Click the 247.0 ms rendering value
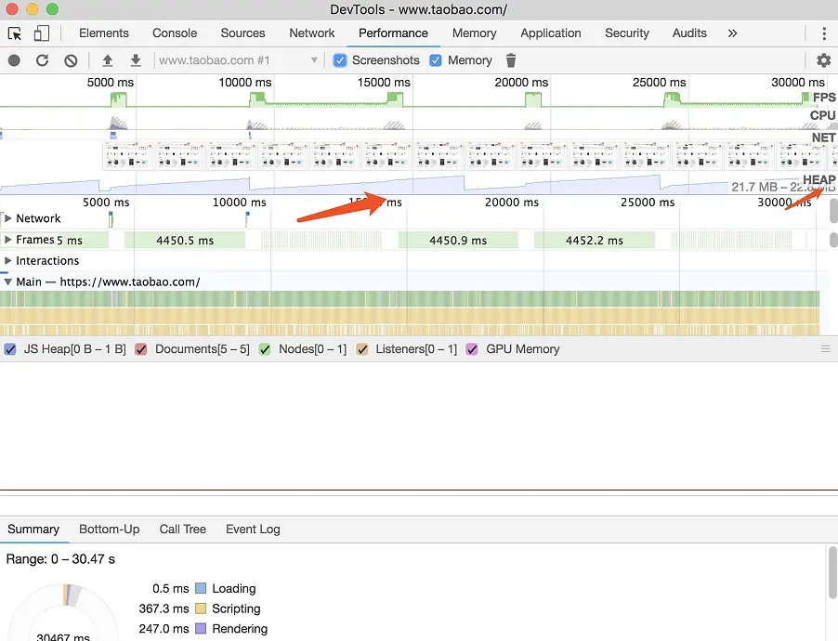 [x=164, y=629]
